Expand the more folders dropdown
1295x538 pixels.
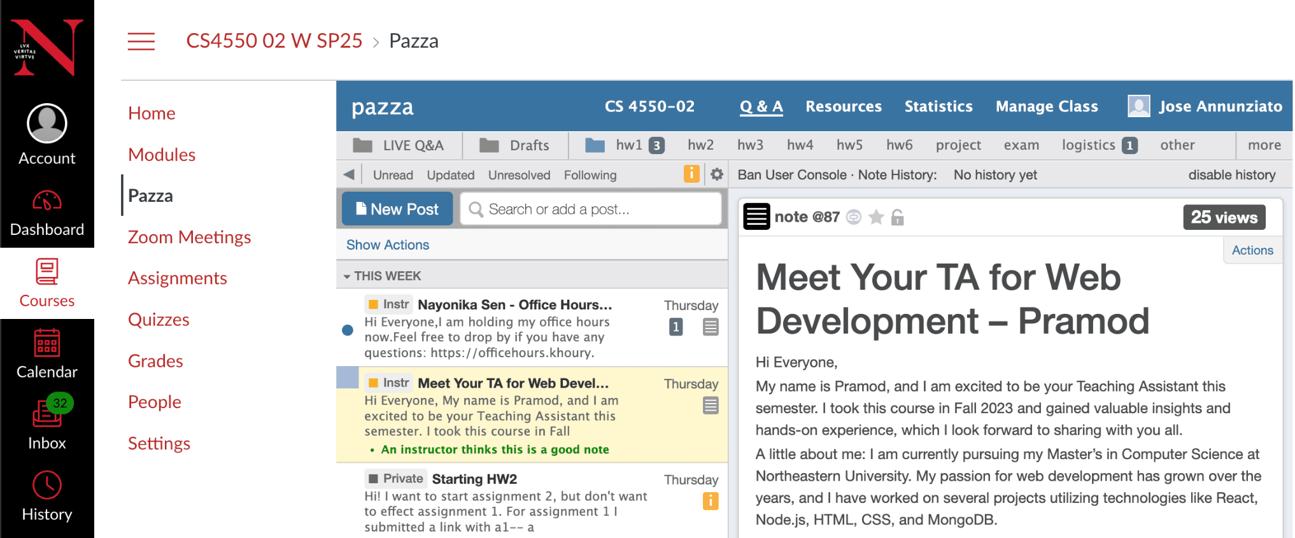(x=1264, y=145)
